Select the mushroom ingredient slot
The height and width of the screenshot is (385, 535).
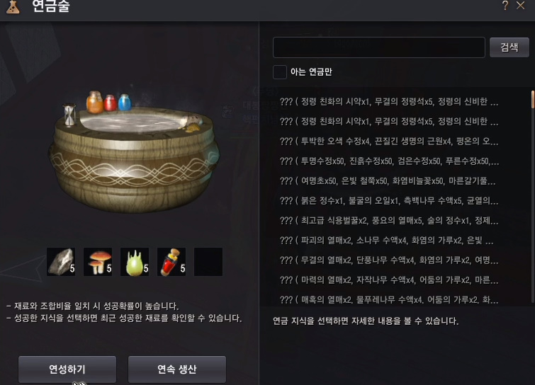click(98, 262)
